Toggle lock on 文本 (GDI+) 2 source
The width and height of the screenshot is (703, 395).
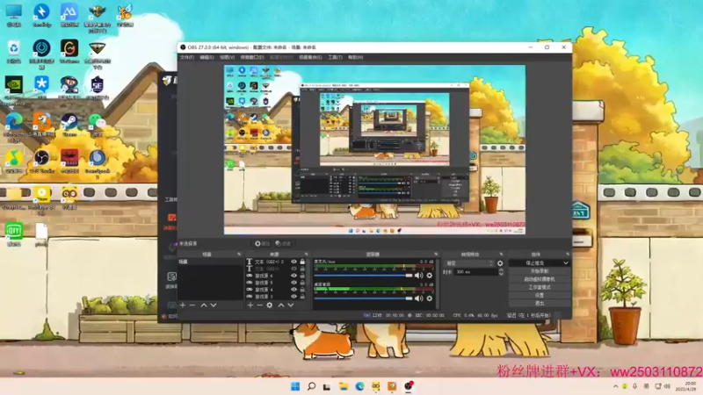[302, 262]
